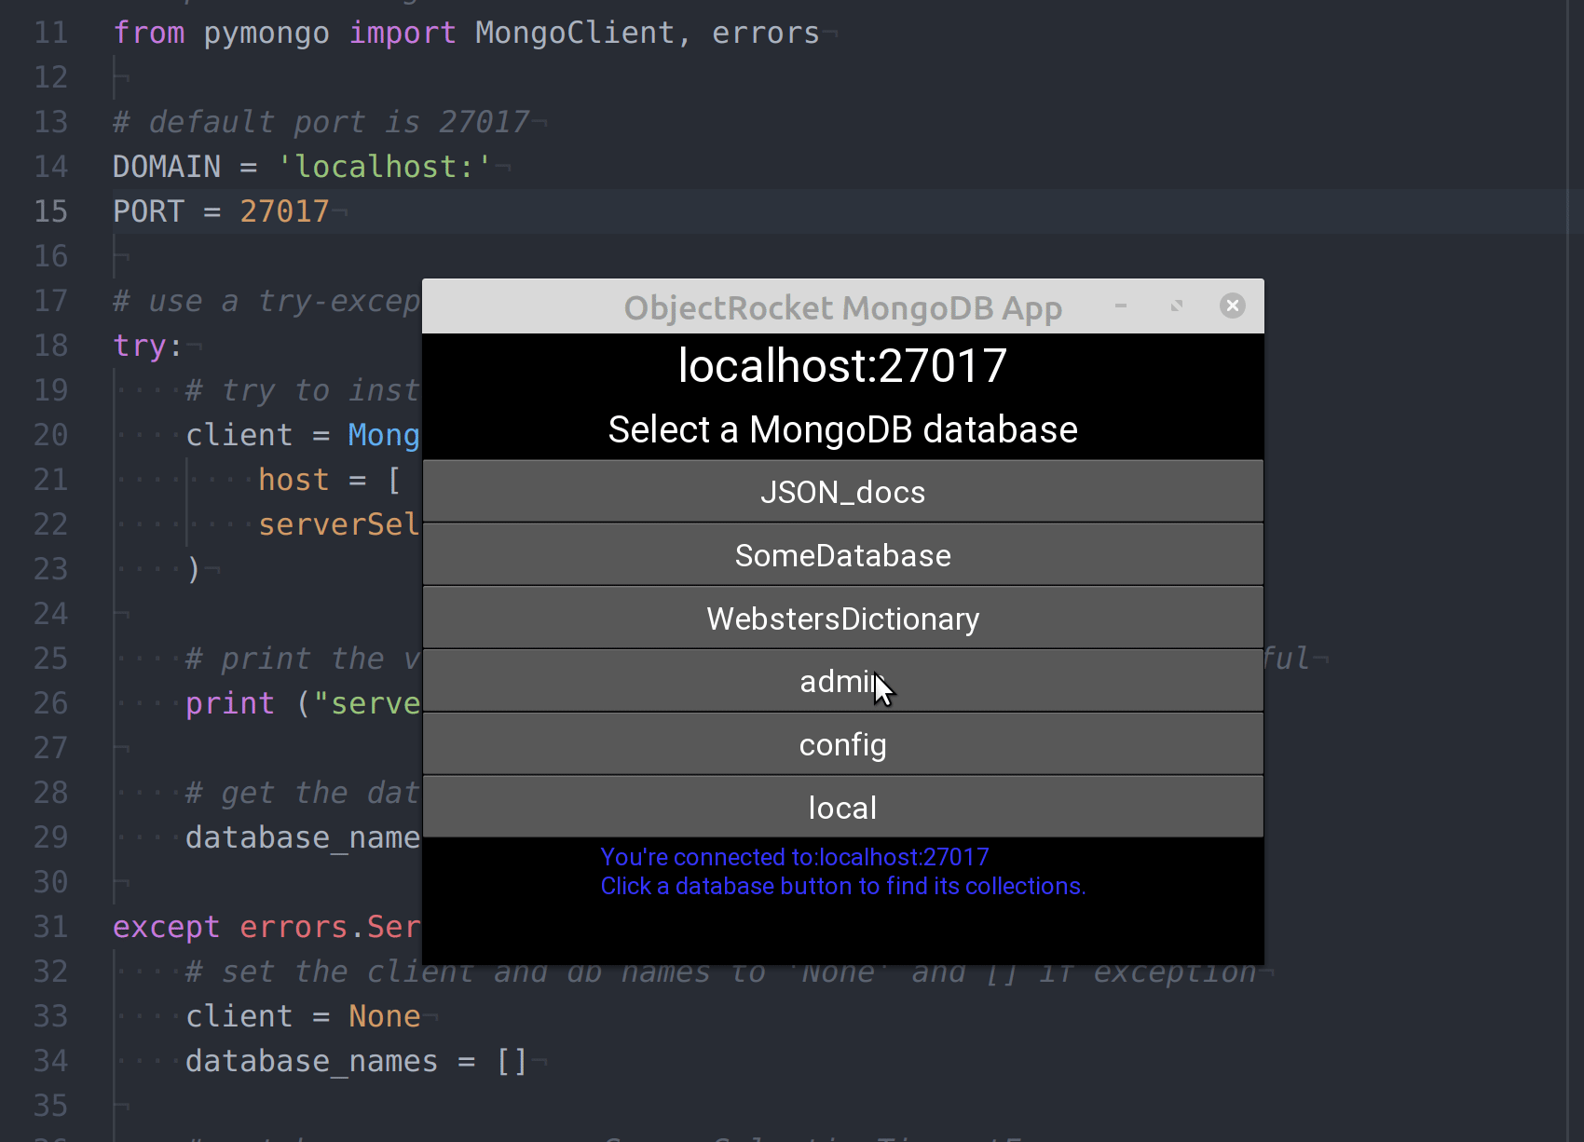
Task: Click the '# default port is 27017' comment
Action: point(321,122)
